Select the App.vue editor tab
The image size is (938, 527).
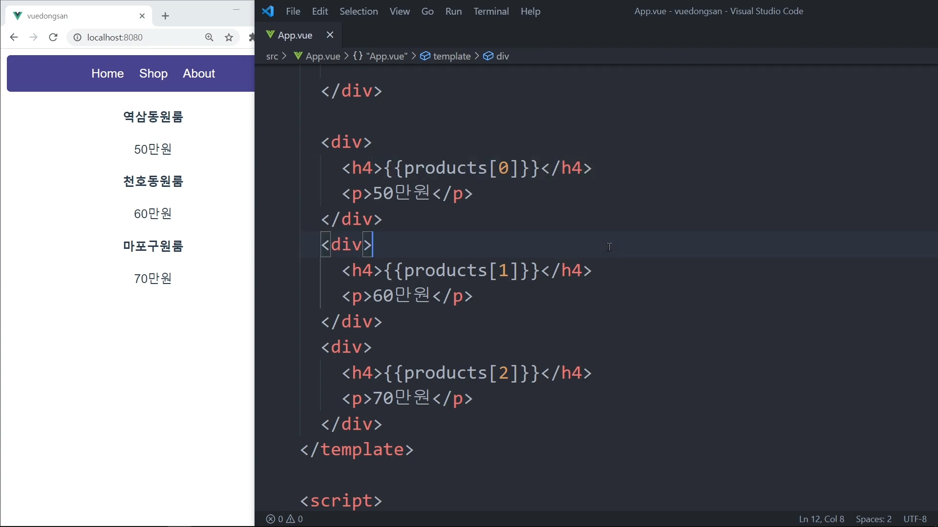coord(295,35)
